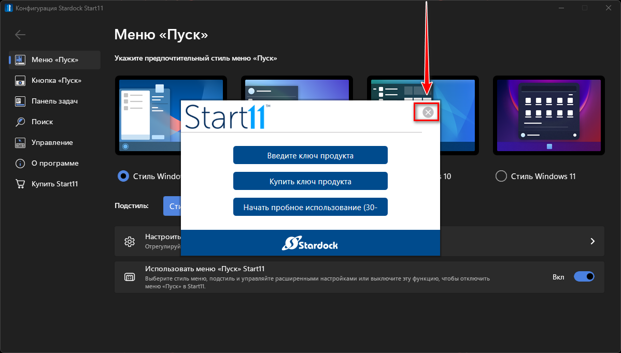The image size is (621, 353).
Task: Open Купить Start11 in the sidebar
Action: click(54, 184)
